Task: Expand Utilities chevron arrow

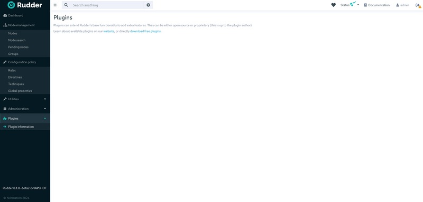Action: pyautogui.click(x=45, y=99)
